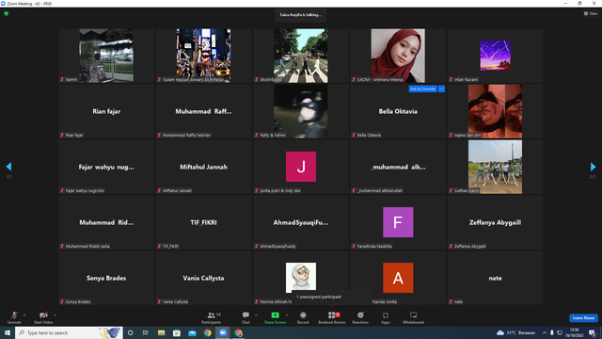Select the Zeffanya Abygaill tile
The width and height of the screenshot is (602, 339).
pyautogui.click(x=495, y=222)
